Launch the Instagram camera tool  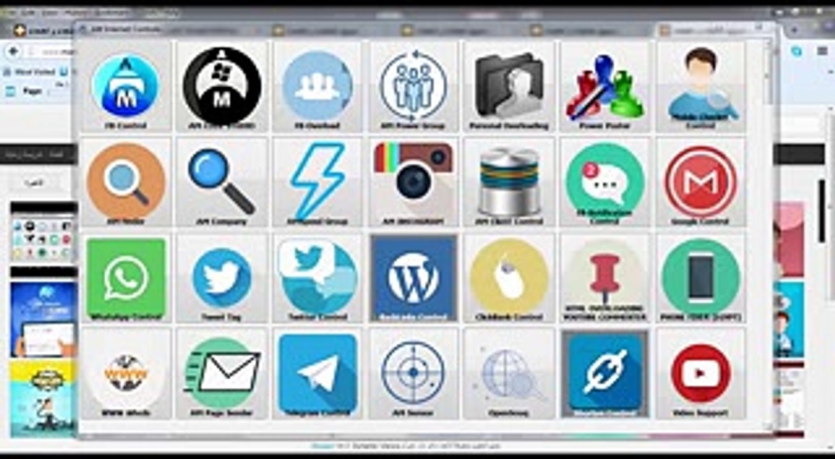pos(413,181)
